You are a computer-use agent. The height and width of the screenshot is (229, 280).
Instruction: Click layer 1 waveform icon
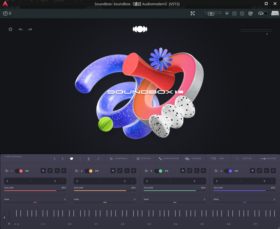coord(7,171)
